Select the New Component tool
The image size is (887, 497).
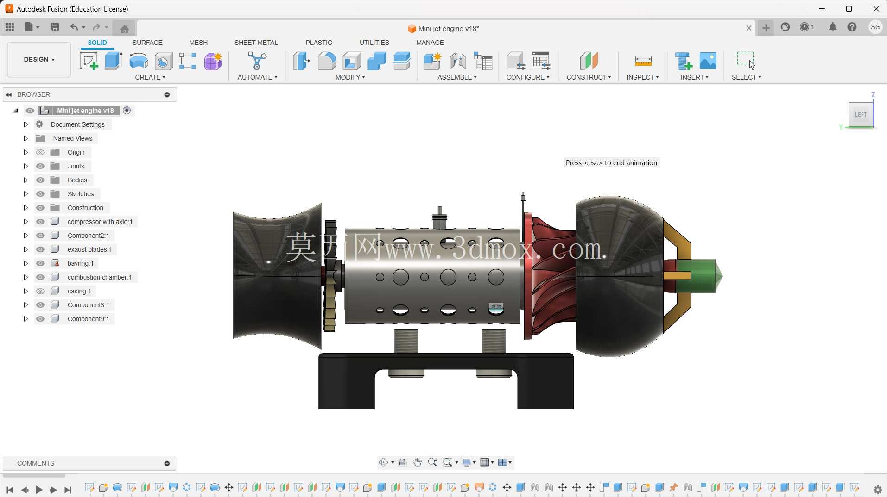[433, 61]
